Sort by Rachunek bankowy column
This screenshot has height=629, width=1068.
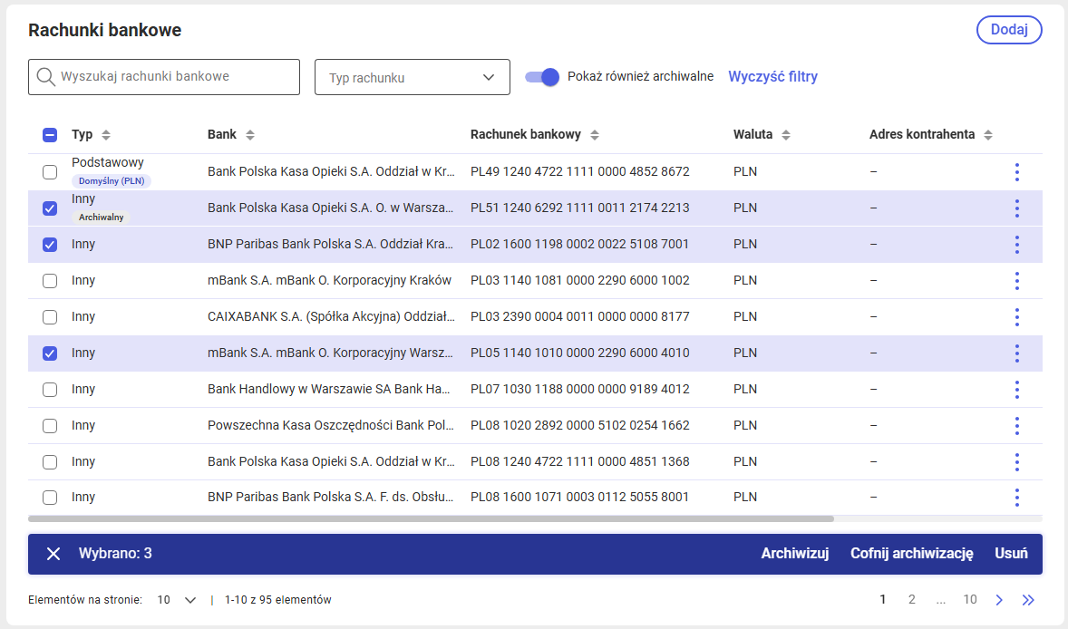click(595, 135)
